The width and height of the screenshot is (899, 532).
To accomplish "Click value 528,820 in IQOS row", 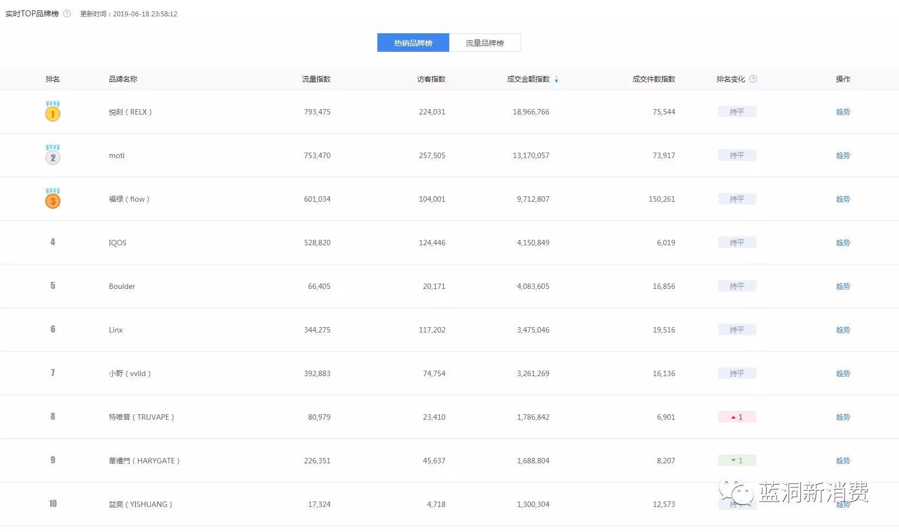I will click(x=317, y=243).
